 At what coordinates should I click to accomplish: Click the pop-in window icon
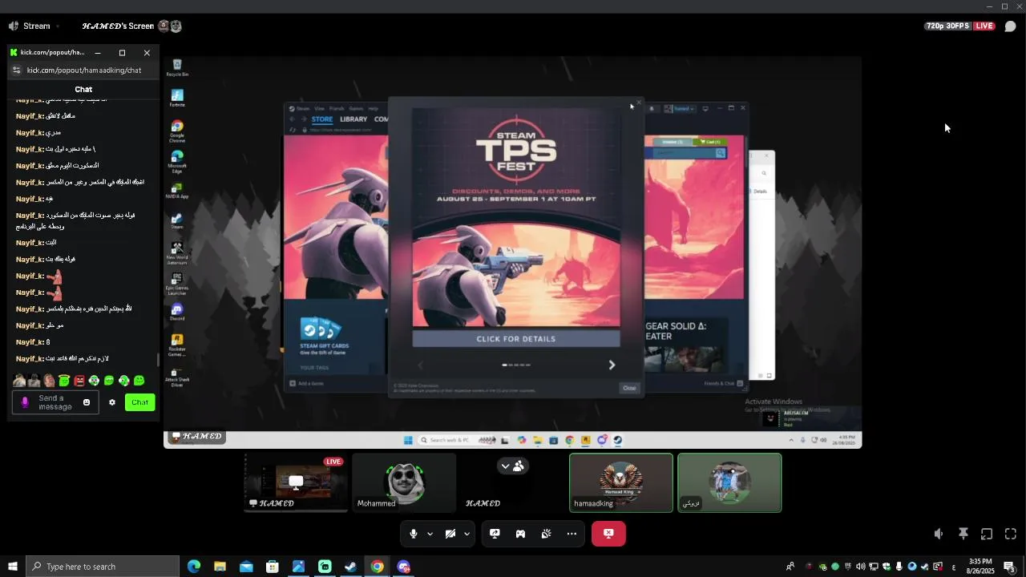[987, 534]
